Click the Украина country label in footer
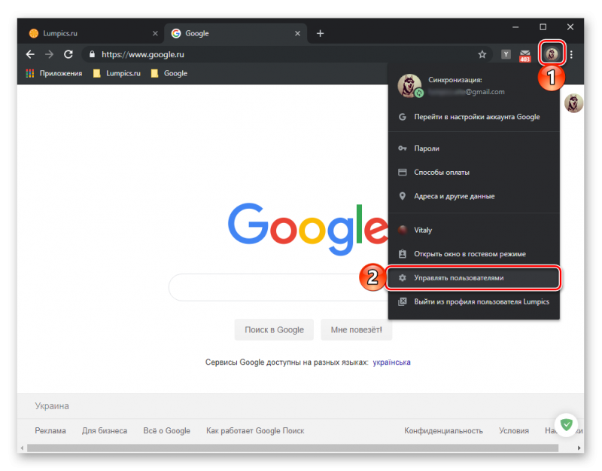The width and height of the screenshot is (602, 471). click(52, 406)
